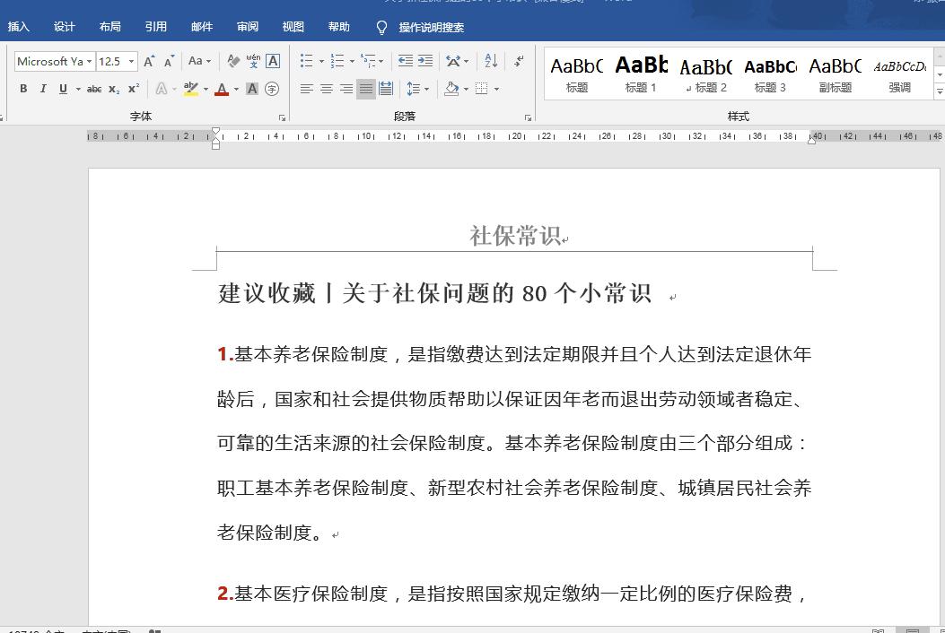This screenshot has width=945, height=633.
Task: Toggle bold formatting
Action: [x=23, y=88]
